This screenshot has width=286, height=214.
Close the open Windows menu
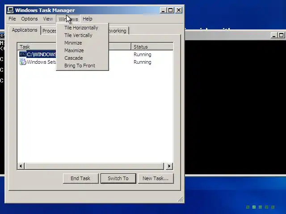68,19
